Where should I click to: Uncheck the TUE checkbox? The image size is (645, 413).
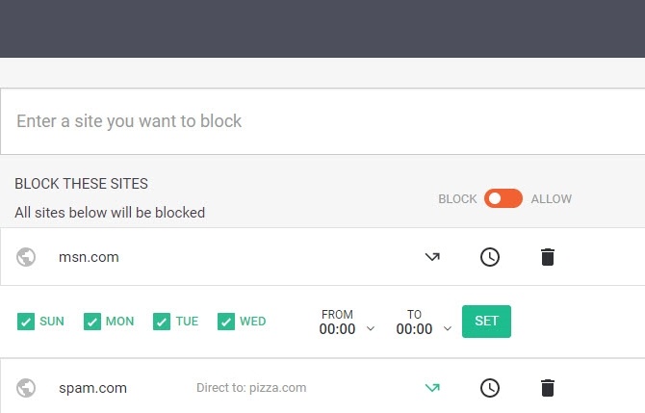click(162, 322)
